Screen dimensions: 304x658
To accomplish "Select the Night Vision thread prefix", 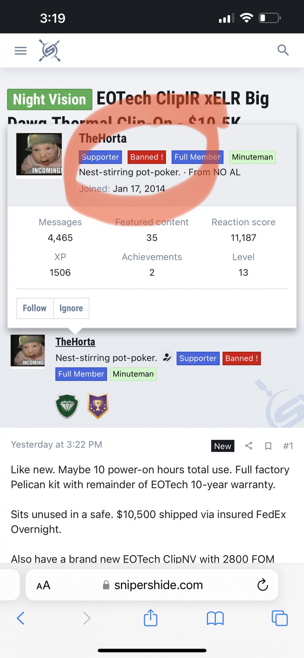I will coord(50,99).
